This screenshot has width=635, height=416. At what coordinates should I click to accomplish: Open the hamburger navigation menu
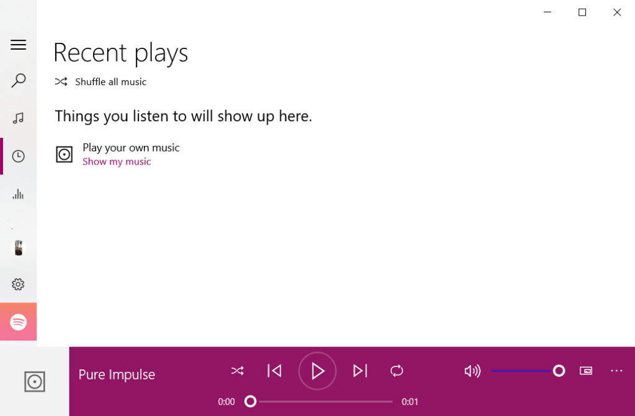pyautogui.click(x=18, y=45)
